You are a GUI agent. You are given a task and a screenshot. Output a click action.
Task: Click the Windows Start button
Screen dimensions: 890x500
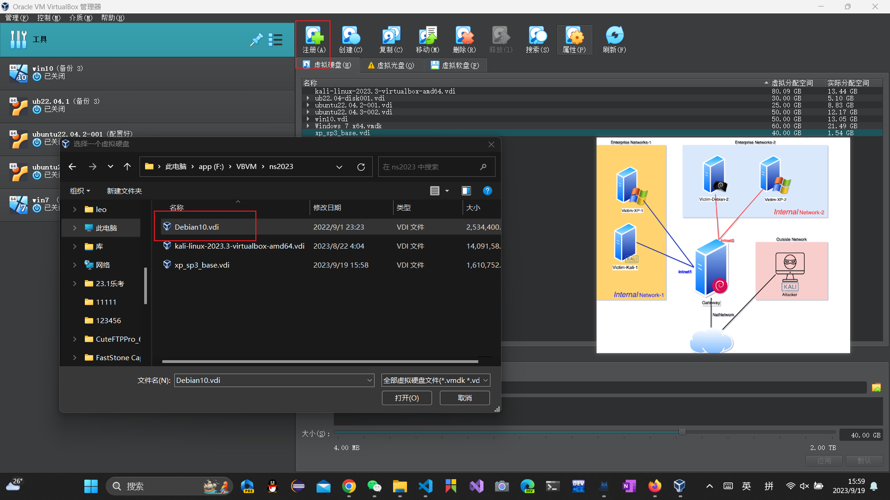point(91,486)
